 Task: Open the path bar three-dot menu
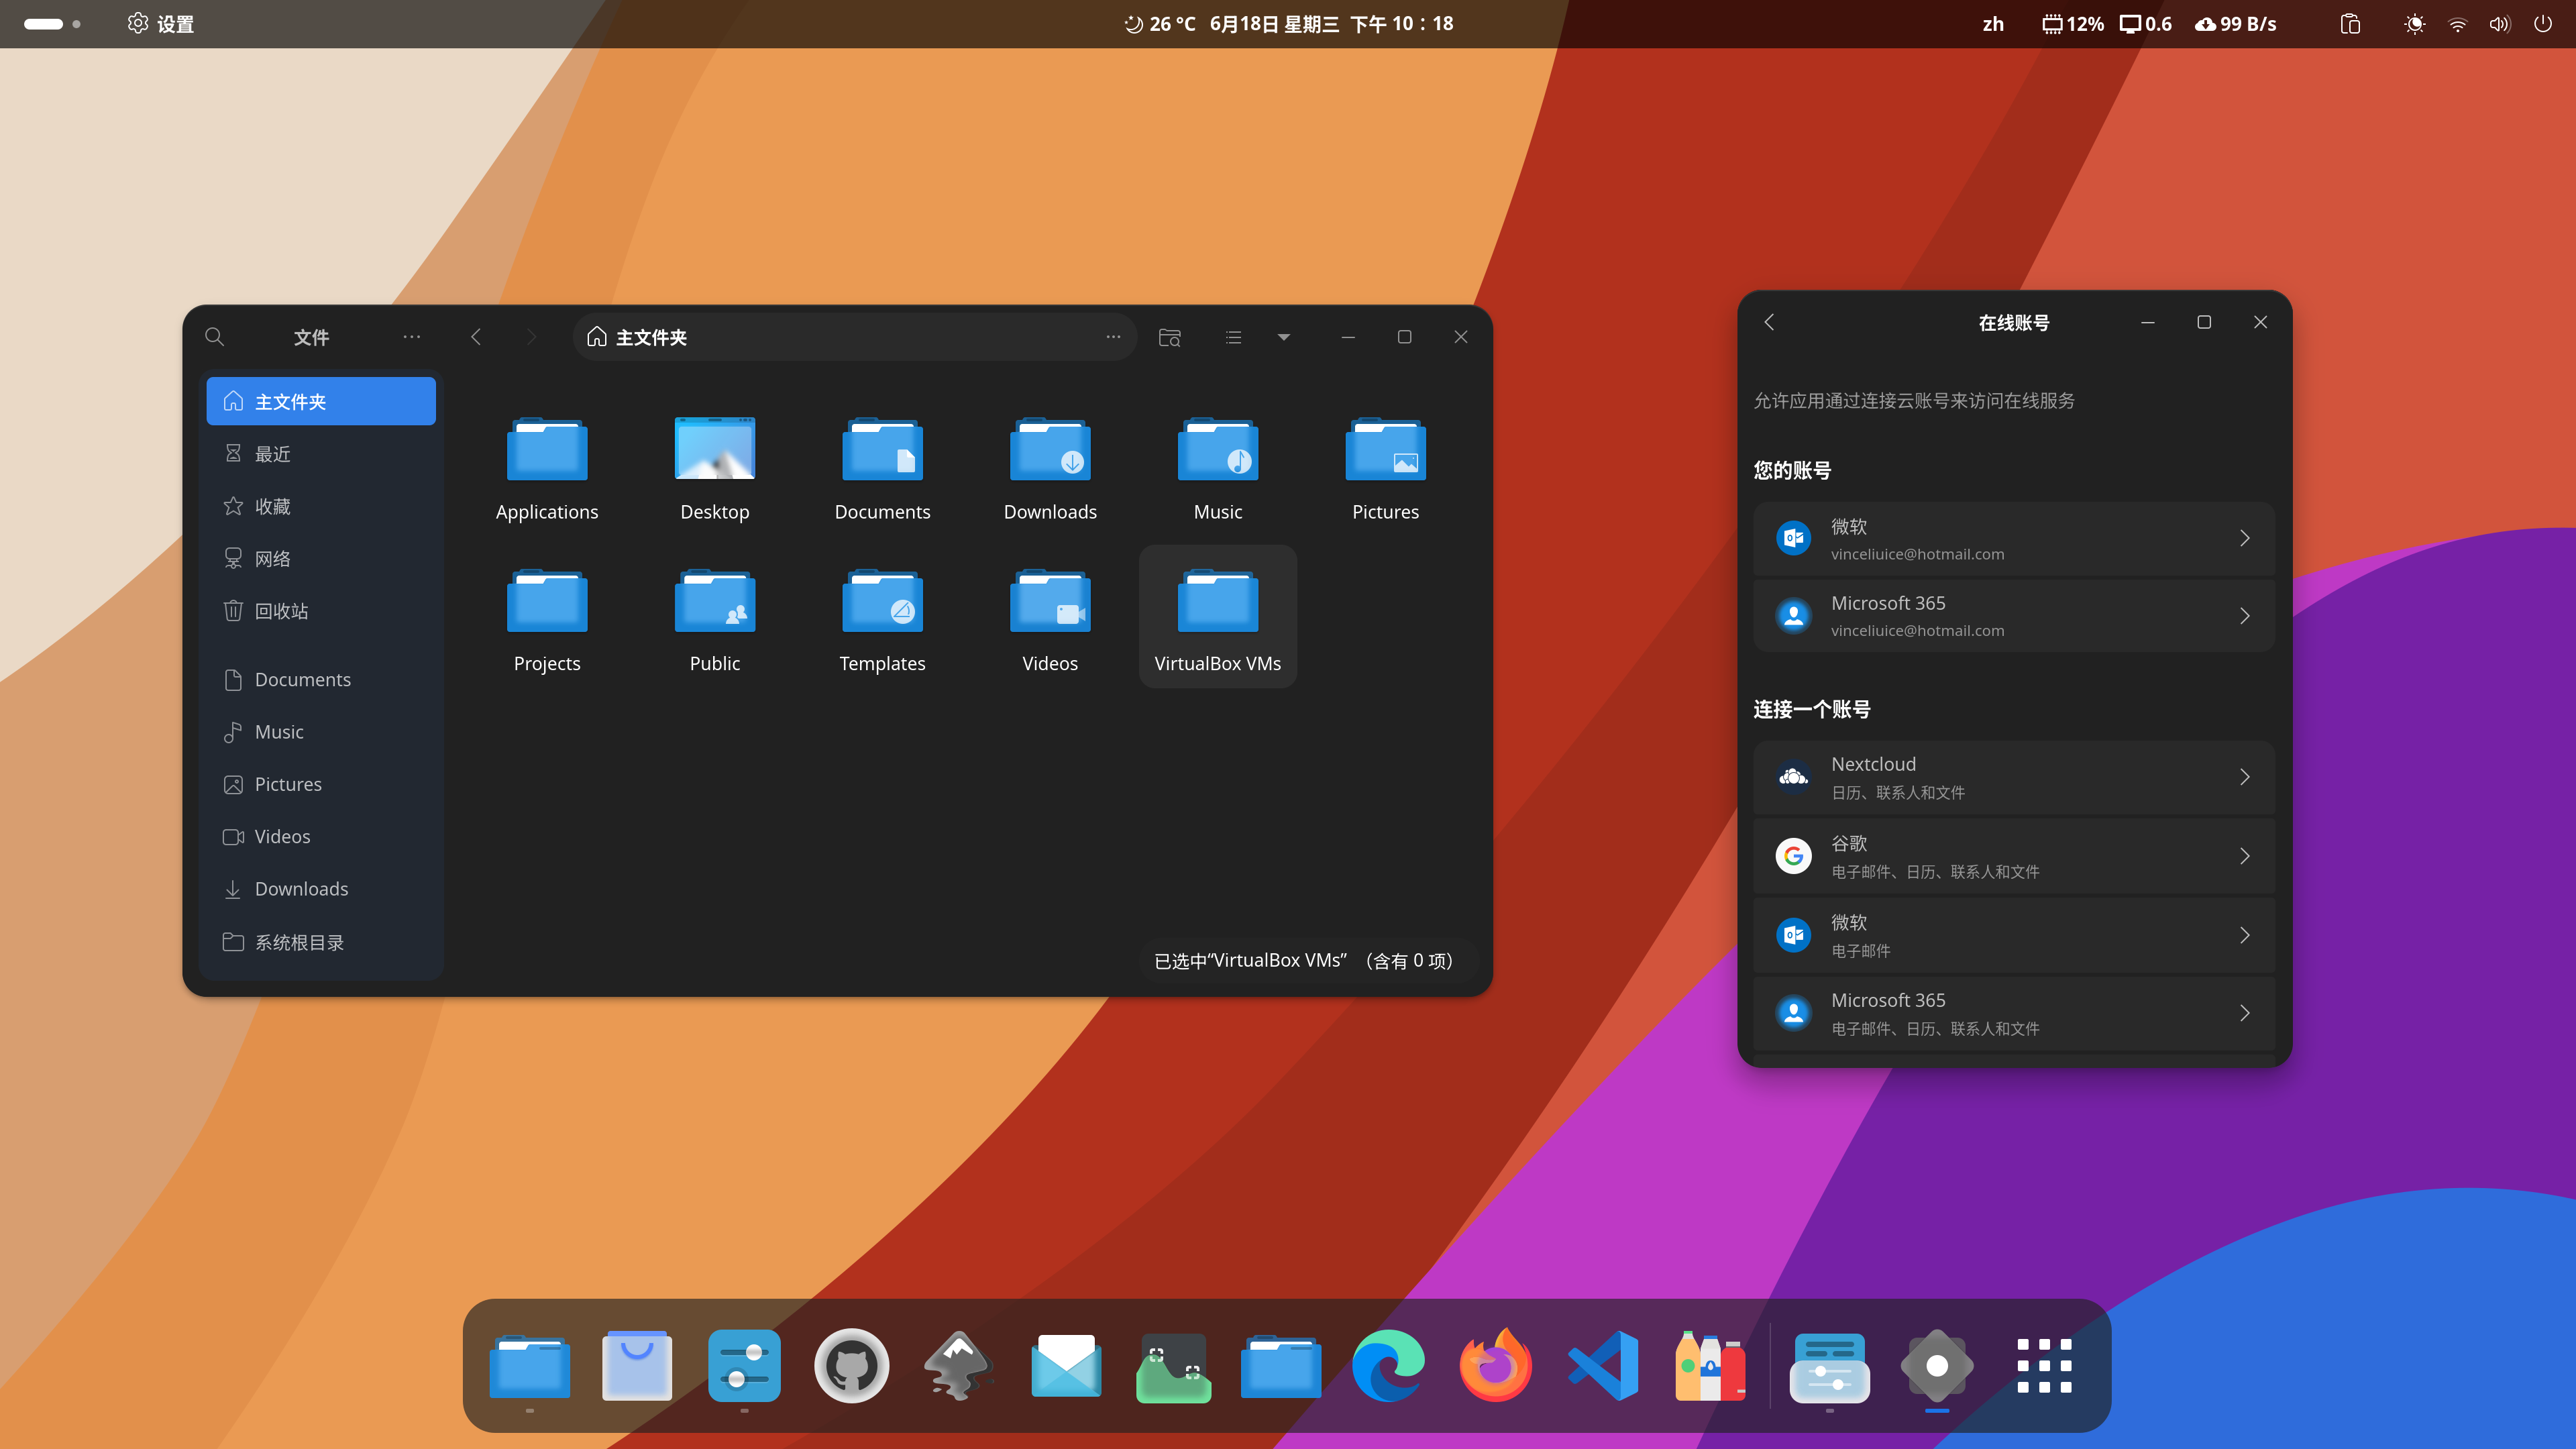point(1113,337)
